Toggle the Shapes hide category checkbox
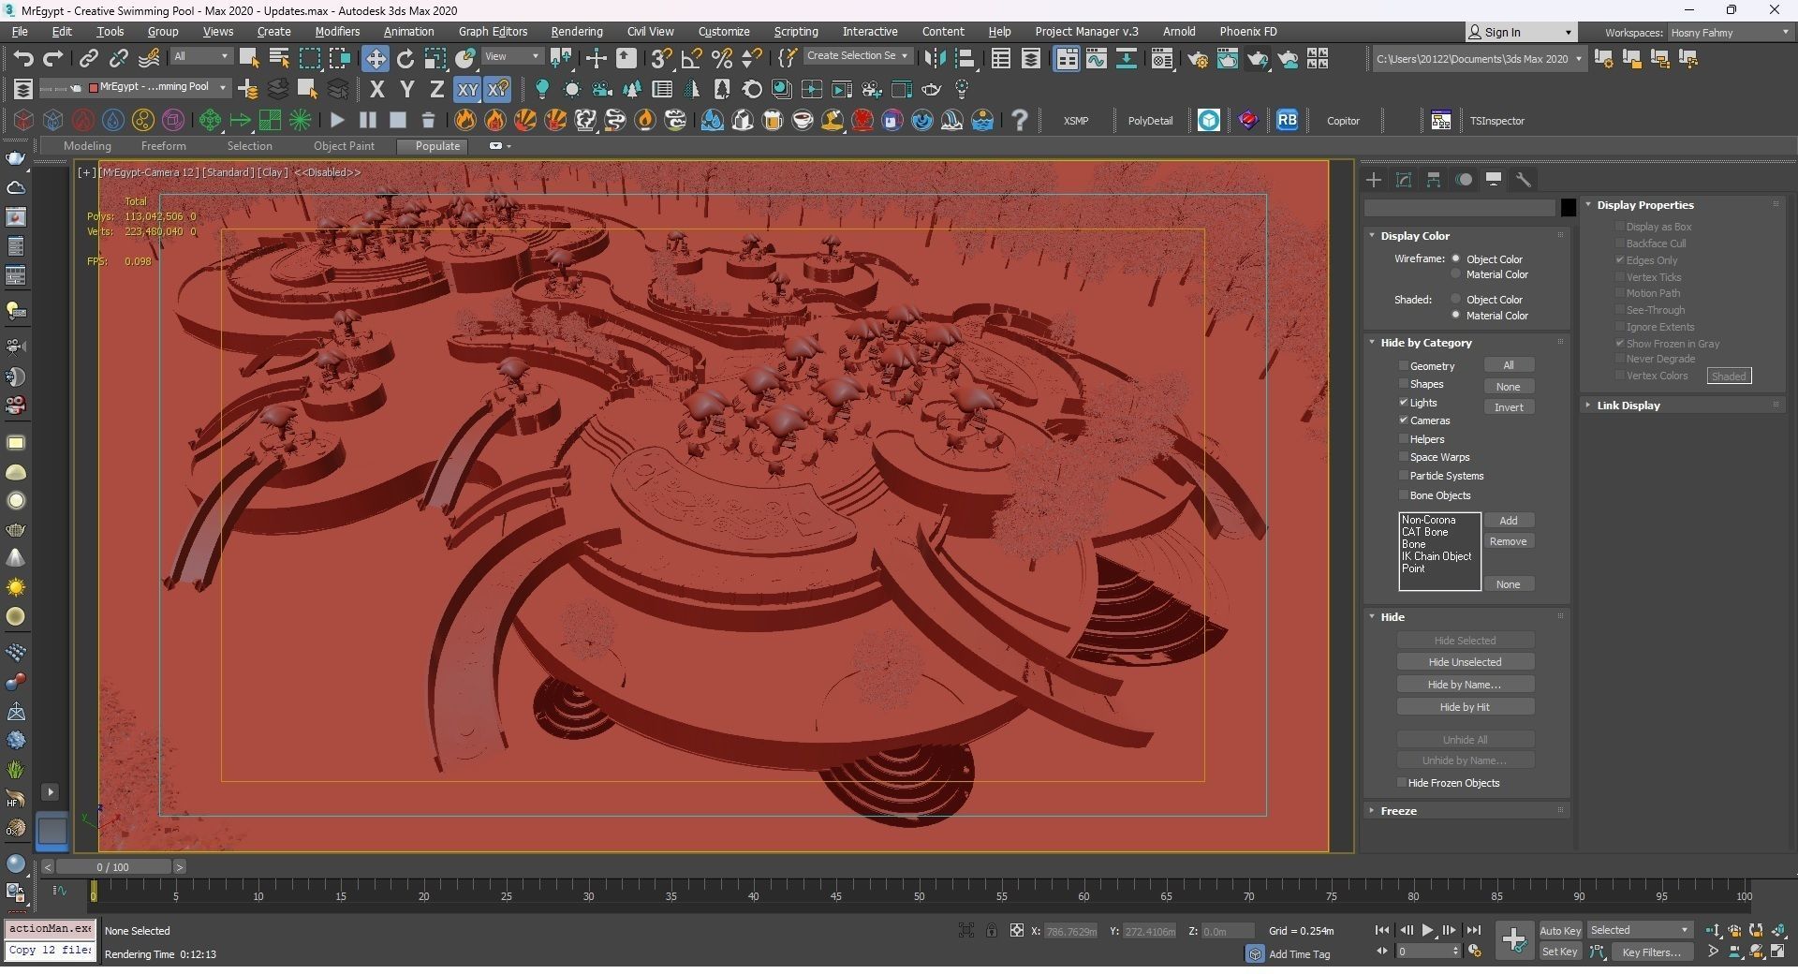Screen dimensions: 1798x974 click(1404, 384)
